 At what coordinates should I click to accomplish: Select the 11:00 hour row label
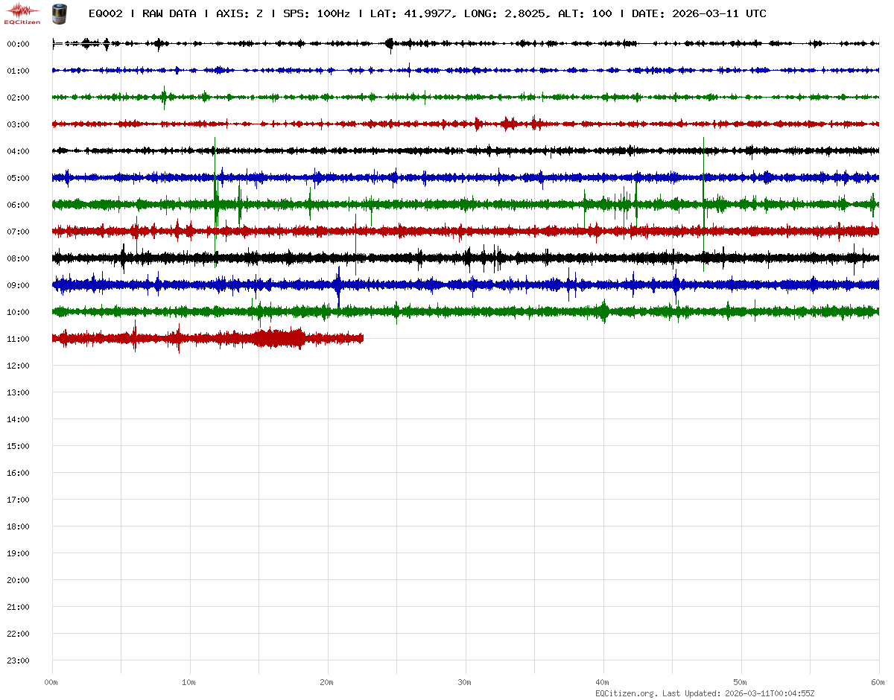tap(18, 339)
